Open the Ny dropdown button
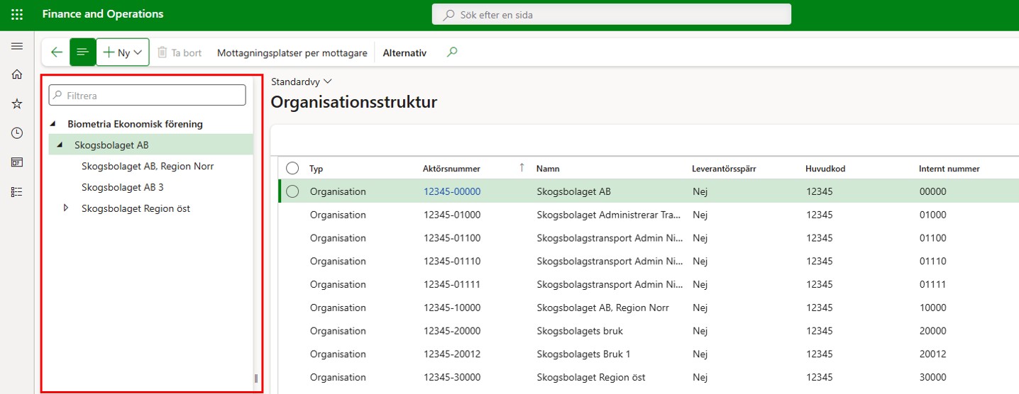This screenshot has height=394, width=1019. (123, 52)
